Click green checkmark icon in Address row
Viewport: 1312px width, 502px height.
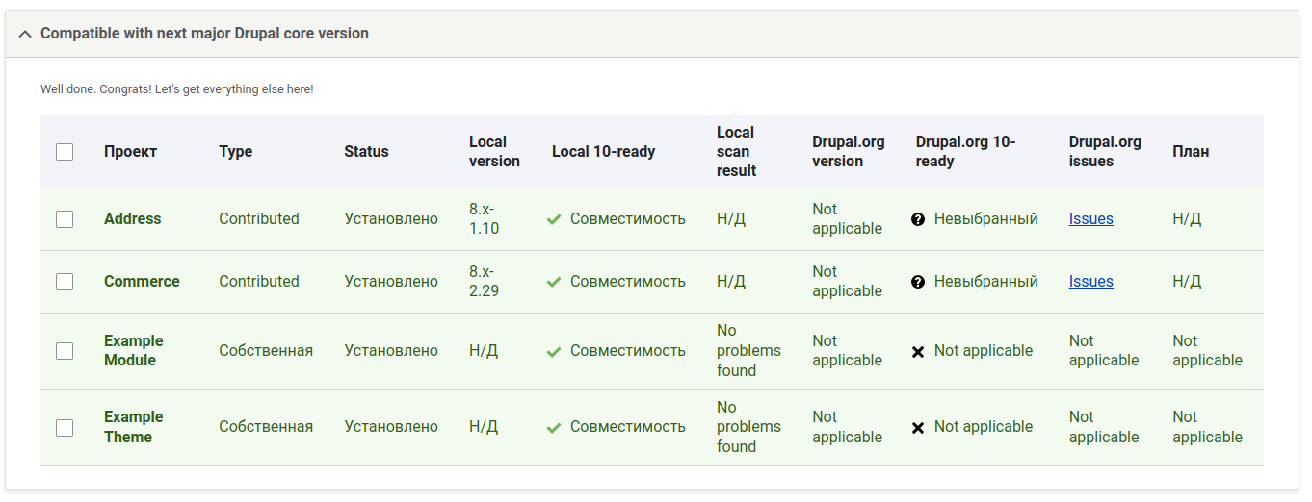(554, 219)
